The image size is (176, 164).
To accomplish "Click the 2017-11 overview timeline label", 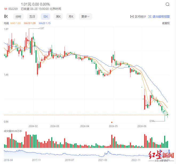I will (x=36, y=160).
